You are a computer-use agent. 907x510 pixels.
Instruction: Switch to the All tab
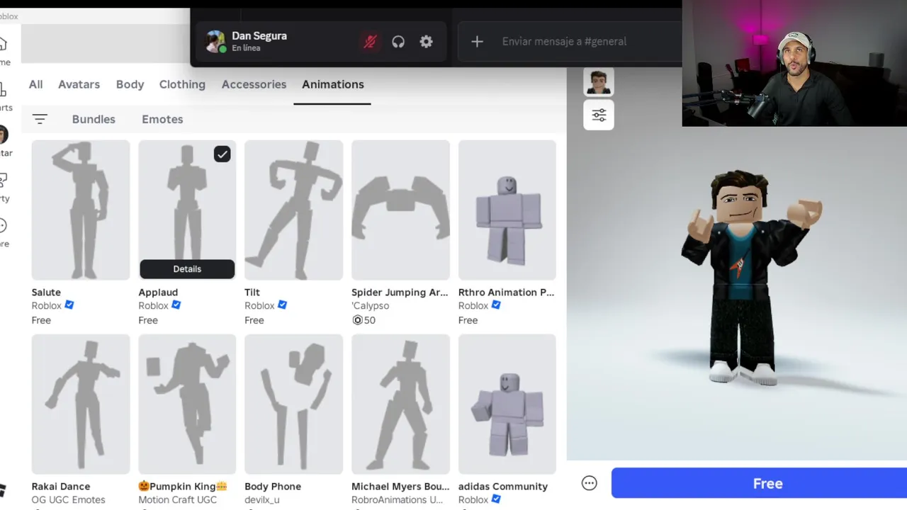pos(35,84)
